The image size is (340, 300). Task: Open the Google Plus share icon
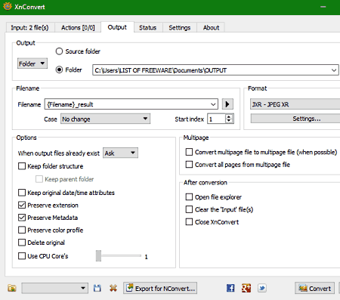point(246,288)
